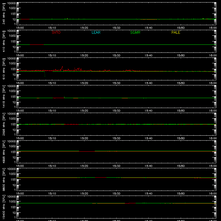Click 15:00 time label below 2695 MHz panel
Screen dimensions: 221x221
[20, 138]
